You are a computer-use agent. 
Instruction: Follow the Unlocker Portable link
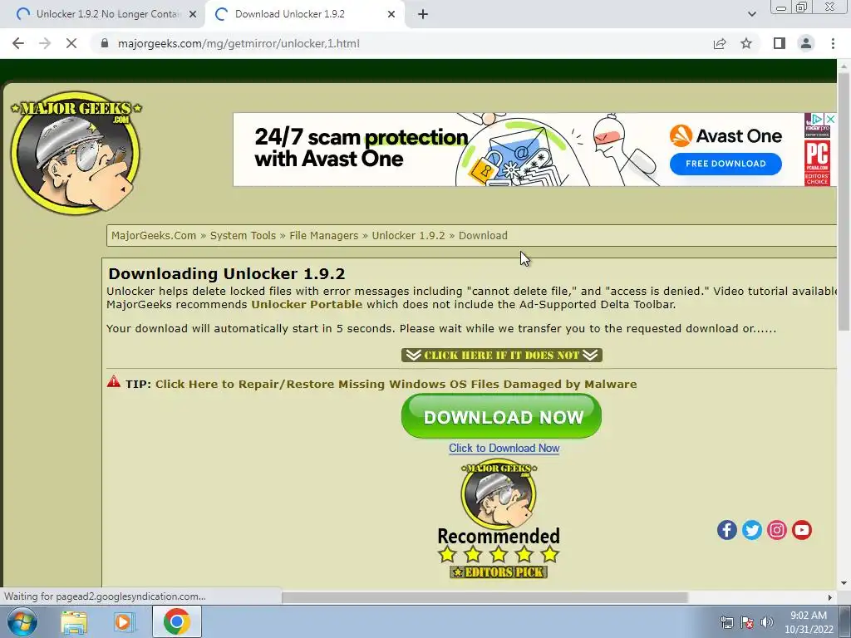pyautogui.click(x=307, y=304)
